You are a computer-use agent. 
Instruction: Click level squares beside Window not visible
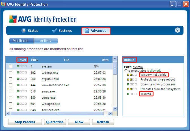[x=132, y=75]
